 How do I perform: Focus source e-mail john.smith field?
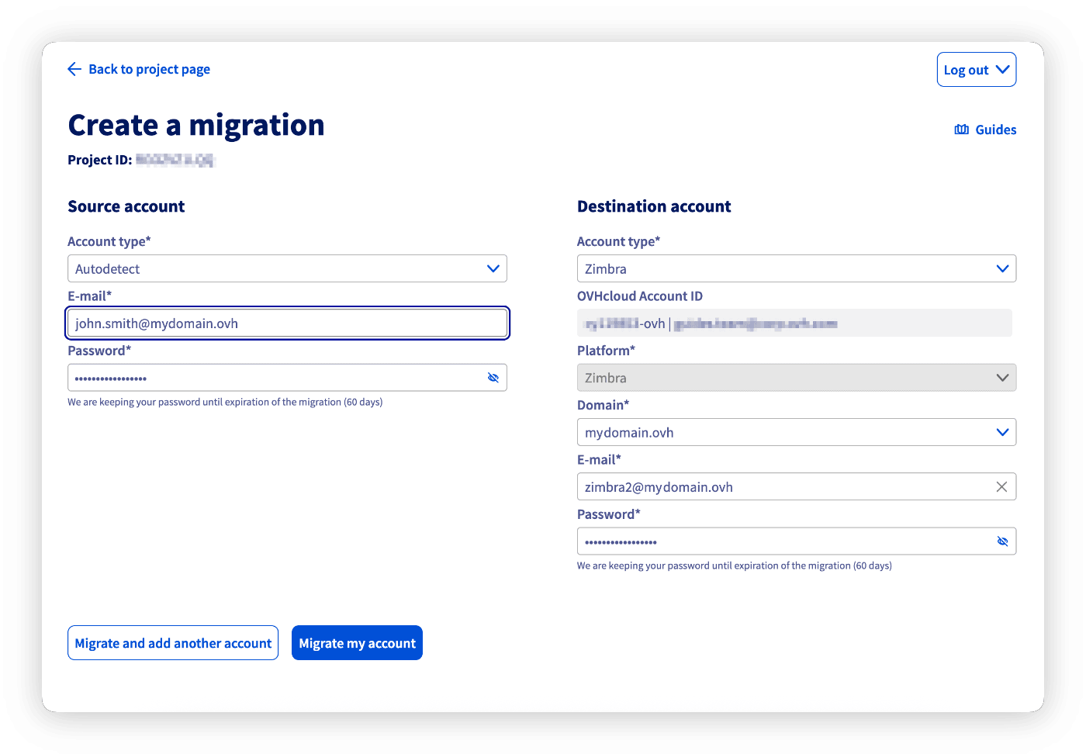[x=287, y=323]
